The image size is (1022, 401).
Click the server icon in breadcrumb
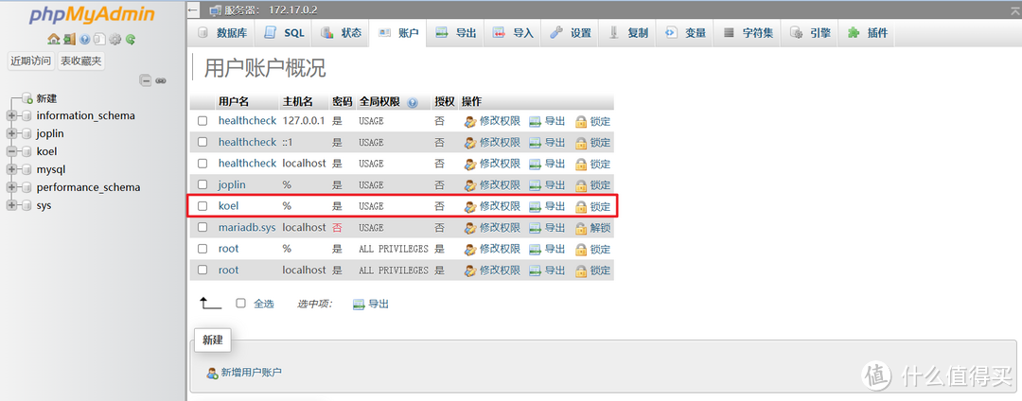216,10
